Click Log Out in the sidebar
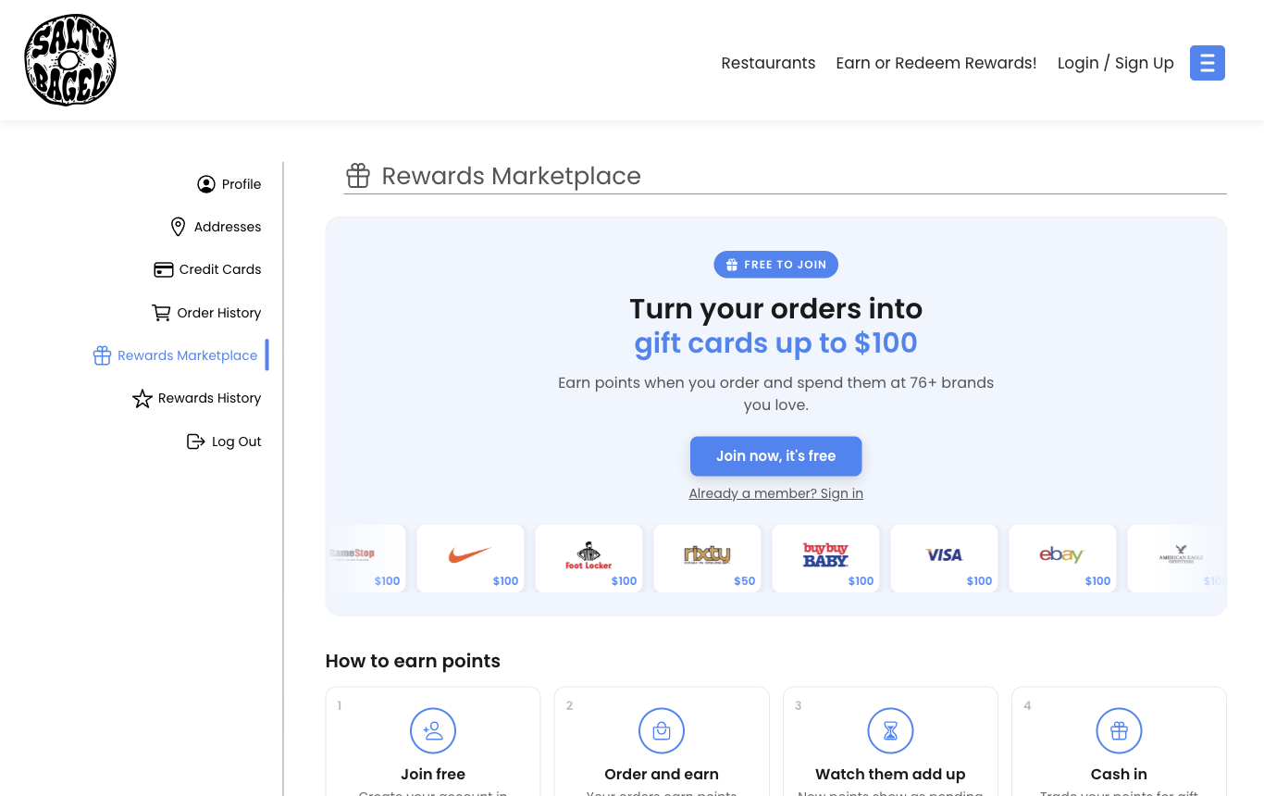Screen dimensions: 1264x796 (224, 442)
